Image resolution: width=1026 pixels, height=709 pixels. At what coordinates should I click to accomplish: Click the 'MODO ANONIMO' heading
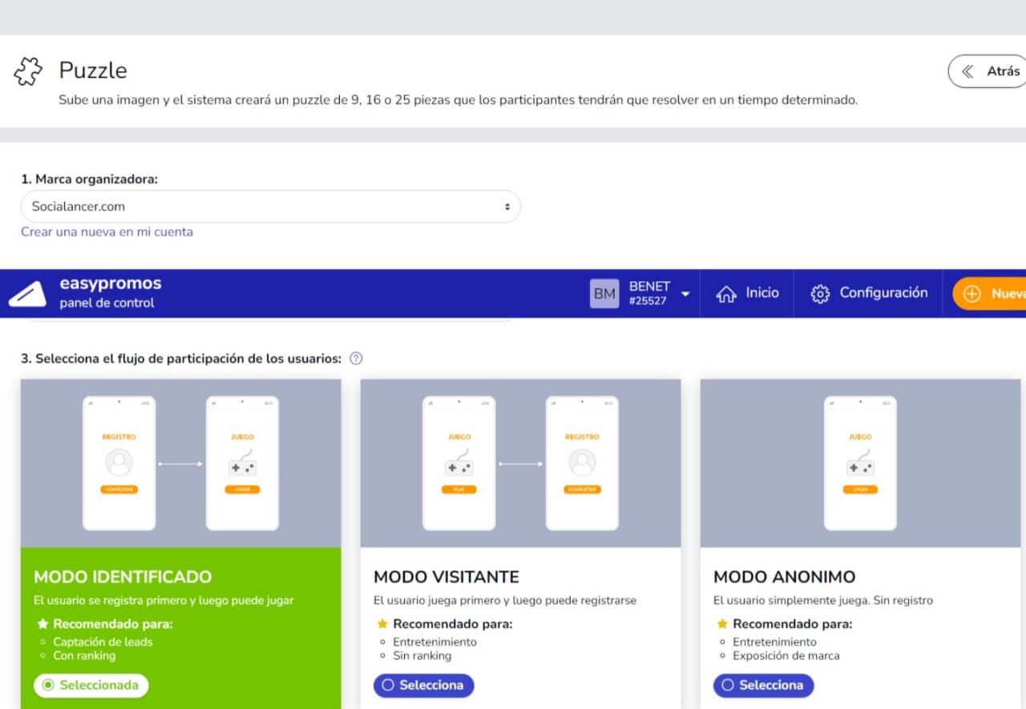click(785, 577)
